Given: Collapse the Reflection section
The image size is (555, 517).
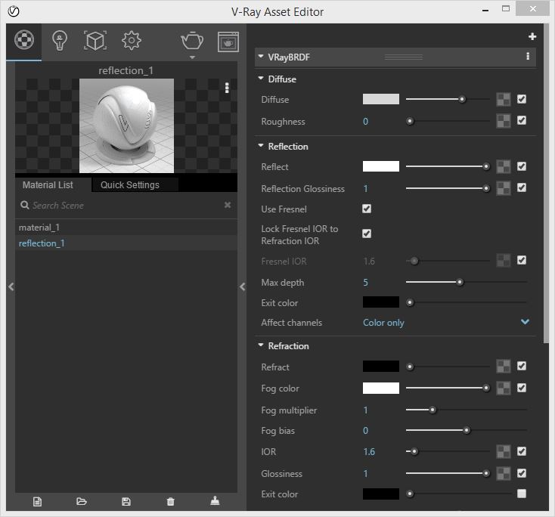Looking at the screenshot, I should [261, 147].
